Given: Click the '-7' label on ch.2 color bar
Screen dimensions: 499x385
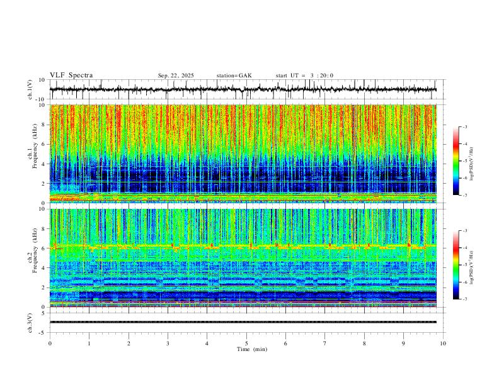Looking at the screenshot, I should (x=465, y=299).
